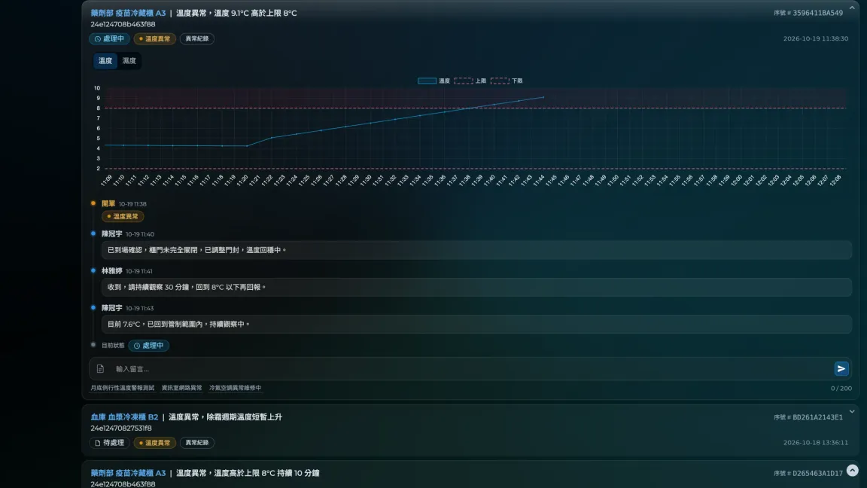The height and width of the screenshot is (488, 867).
Task: Open 藥劑部 疫苗冷藏櫃 A3 link for 持續 10 分鐘 alert
Action: click(x=128, y=473)
